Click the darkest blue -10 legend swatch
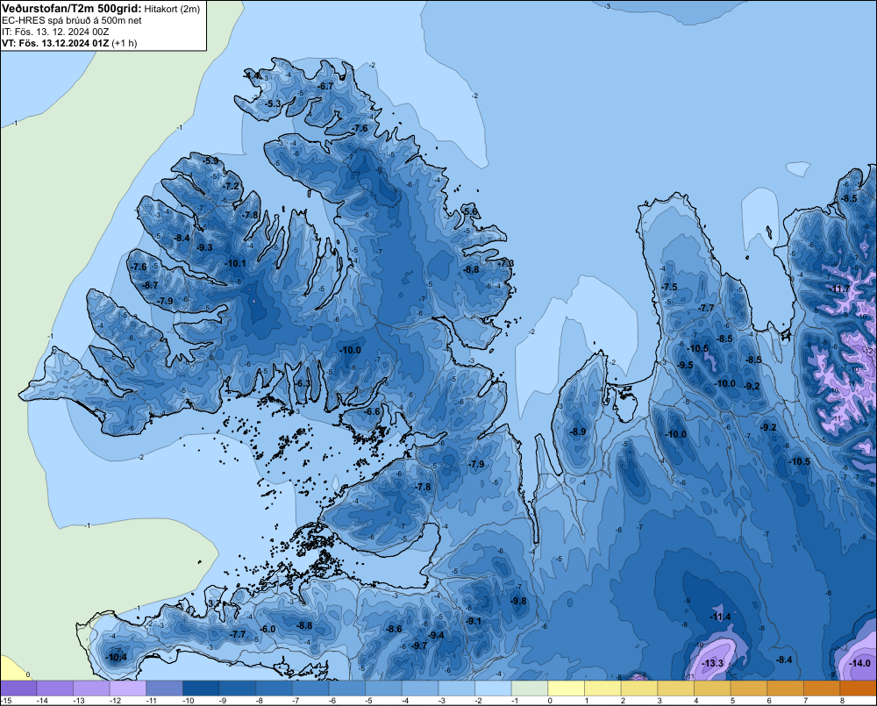877x706 pixels. 201,688
